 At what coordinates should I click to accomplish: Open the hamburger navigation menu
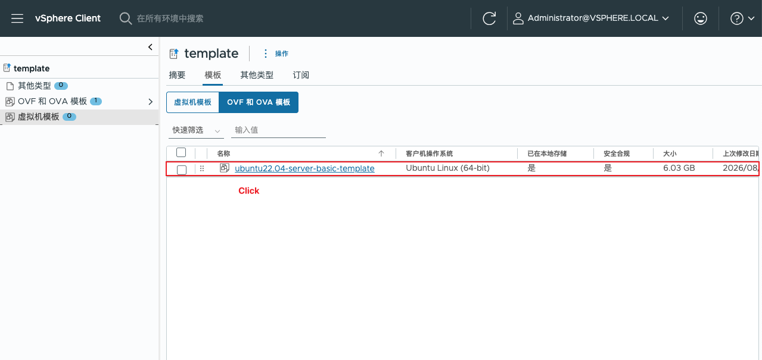point(17,18)
